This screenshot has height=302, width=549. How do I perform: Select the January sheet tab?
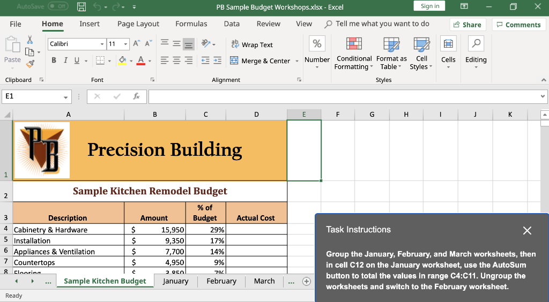tap(175, 281)
